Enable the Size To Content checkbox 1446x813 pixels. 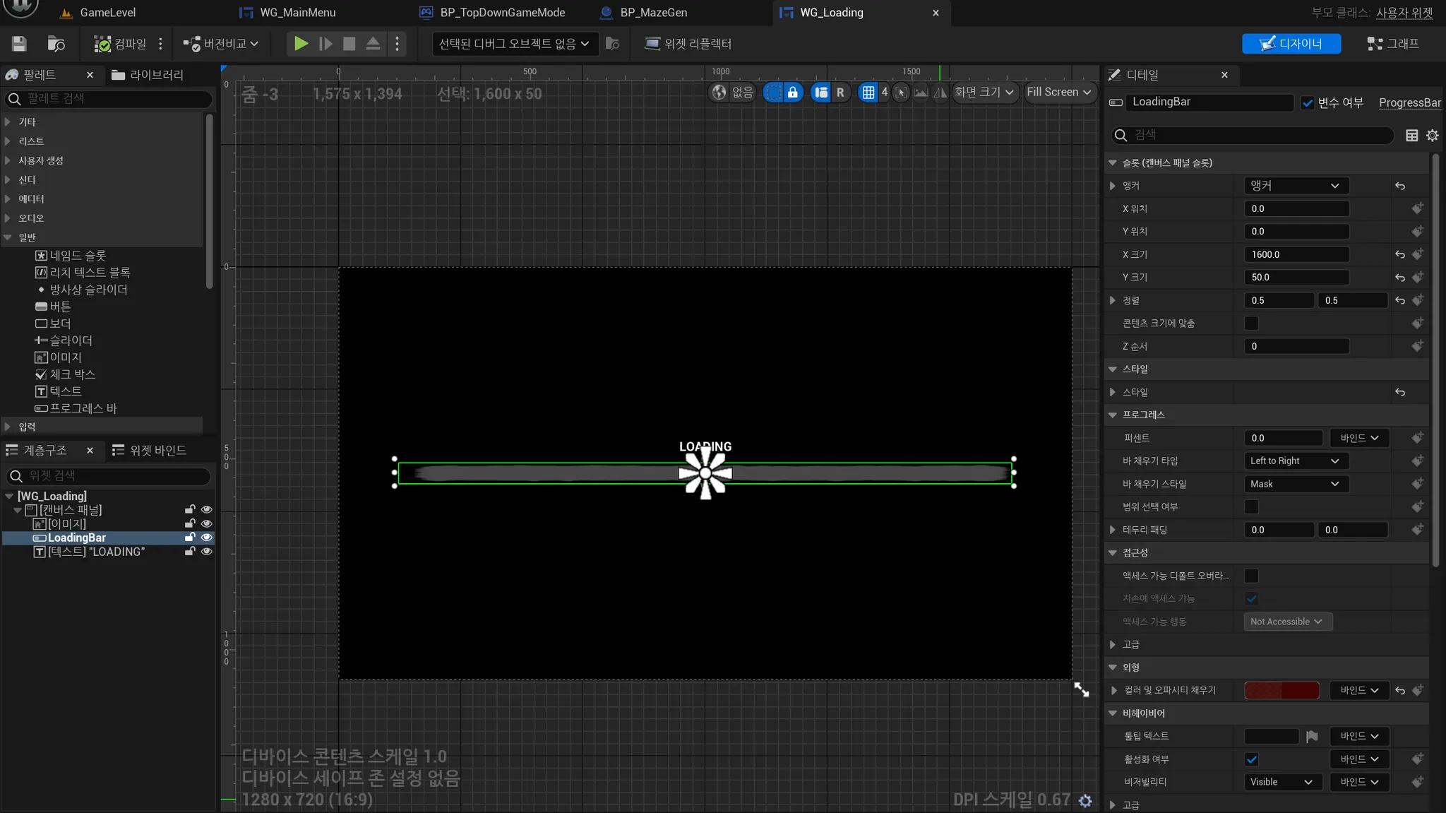coord(1251,324)
